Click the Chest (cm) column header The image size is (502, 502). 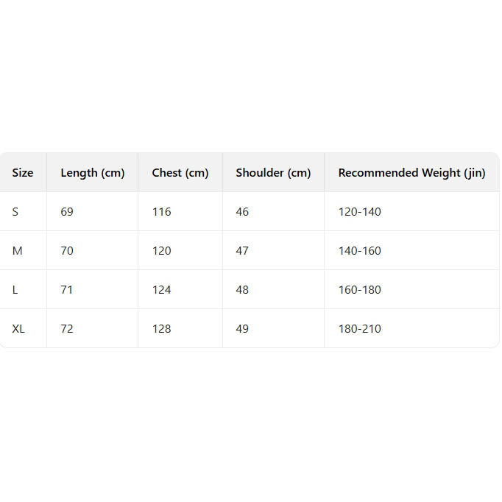pyautogui.click(x=180, y=173)
